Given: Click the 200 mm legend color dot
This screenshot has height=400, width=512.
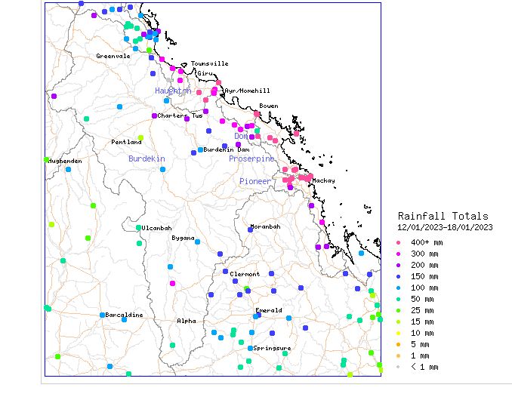Looking at the screenshot, I should [398, 265].
